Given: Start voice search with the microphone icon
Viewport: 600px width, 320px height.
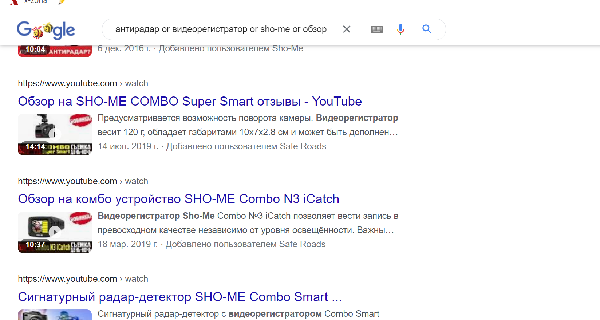Looking at the screenshot, I should tap(400, 29).
